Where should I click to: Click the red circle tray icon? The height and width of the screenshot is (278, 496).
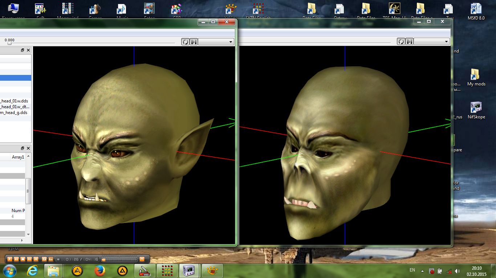pyautogui.click(x=432, y=271)
